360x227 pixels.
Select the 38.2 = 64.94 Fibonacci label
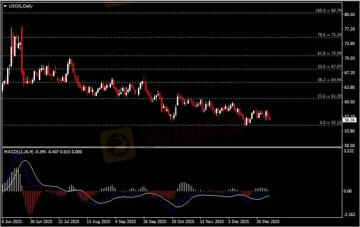(x=329, y=80)
